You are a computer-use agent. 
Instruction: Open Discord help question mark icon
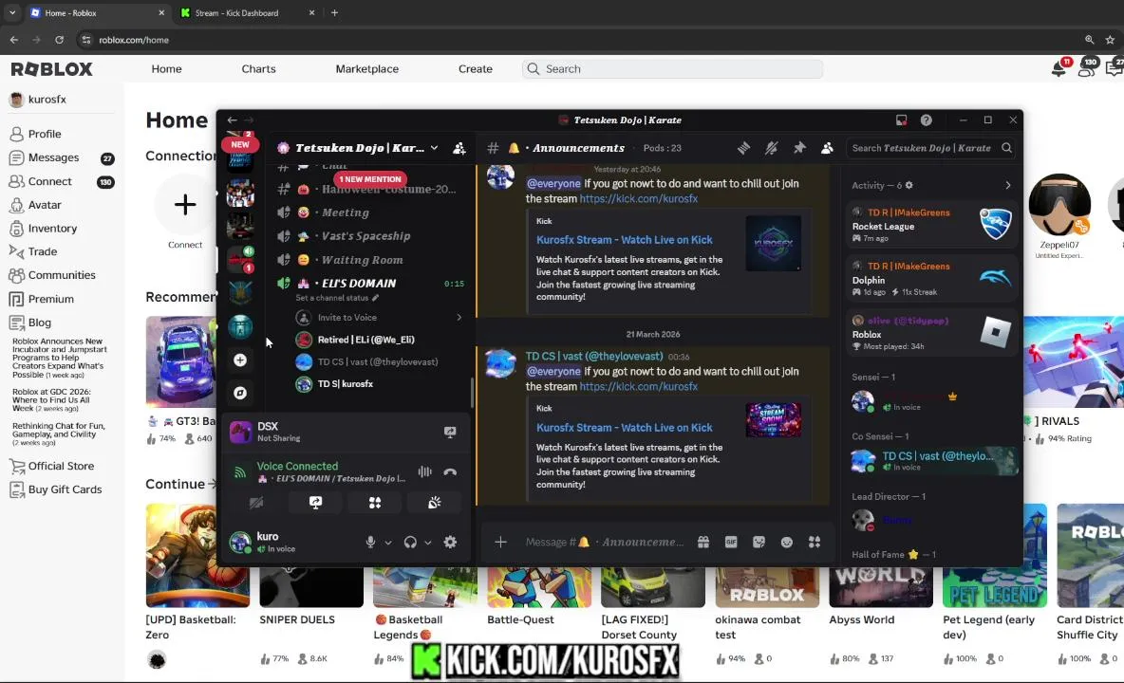tap(927, 120)
